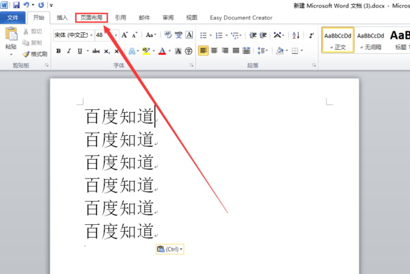Toggle subscript formatting
This screenshot has height=274, width=410.
[x=107, y=51]
